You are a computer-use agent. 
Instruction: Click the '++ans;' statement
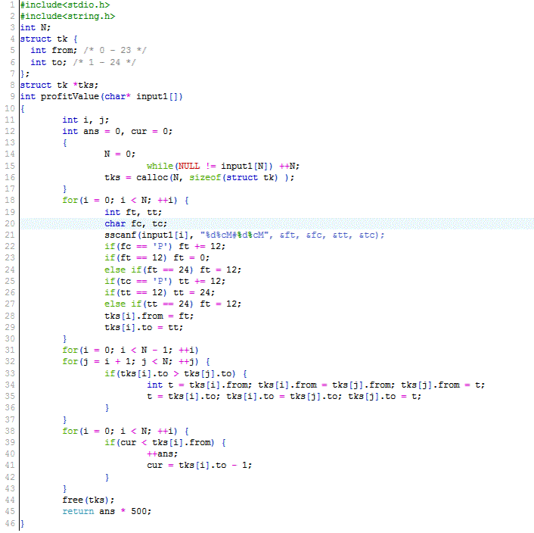[162, 454]
